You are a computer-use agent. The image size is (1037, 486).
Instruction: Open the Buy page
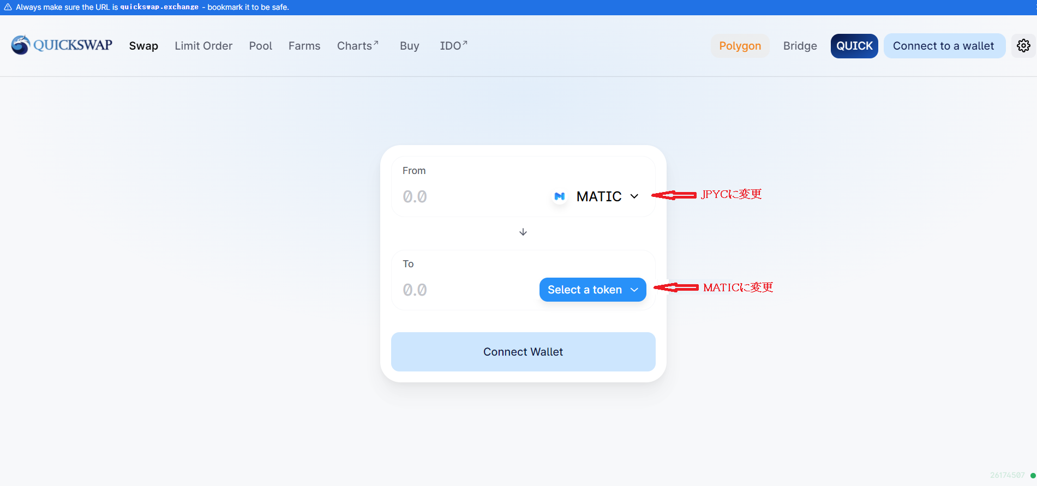[410, 46]
